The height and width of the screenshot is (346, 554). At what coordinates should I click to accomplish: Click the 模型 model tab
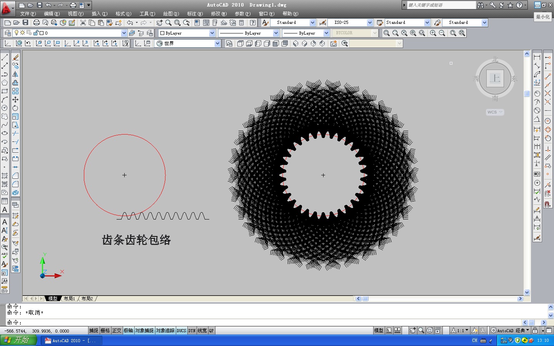click(53, 299)
